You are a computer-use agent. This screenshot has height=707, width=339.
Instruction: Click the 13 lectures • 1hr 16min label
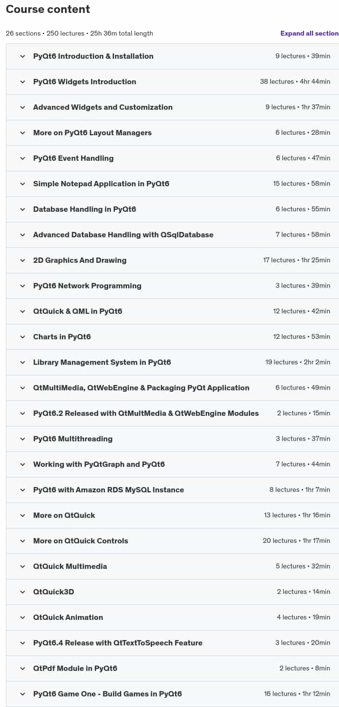297,515
